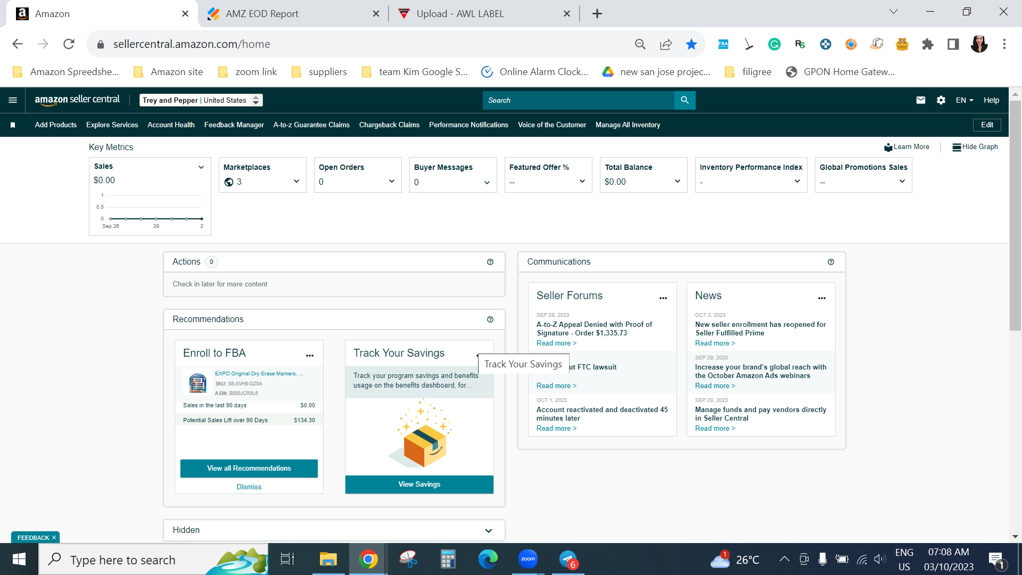Expand the Global Promotions Sales dropdown
The width and height of the screenshot is (1022, 575).
(x=902, y=182)
